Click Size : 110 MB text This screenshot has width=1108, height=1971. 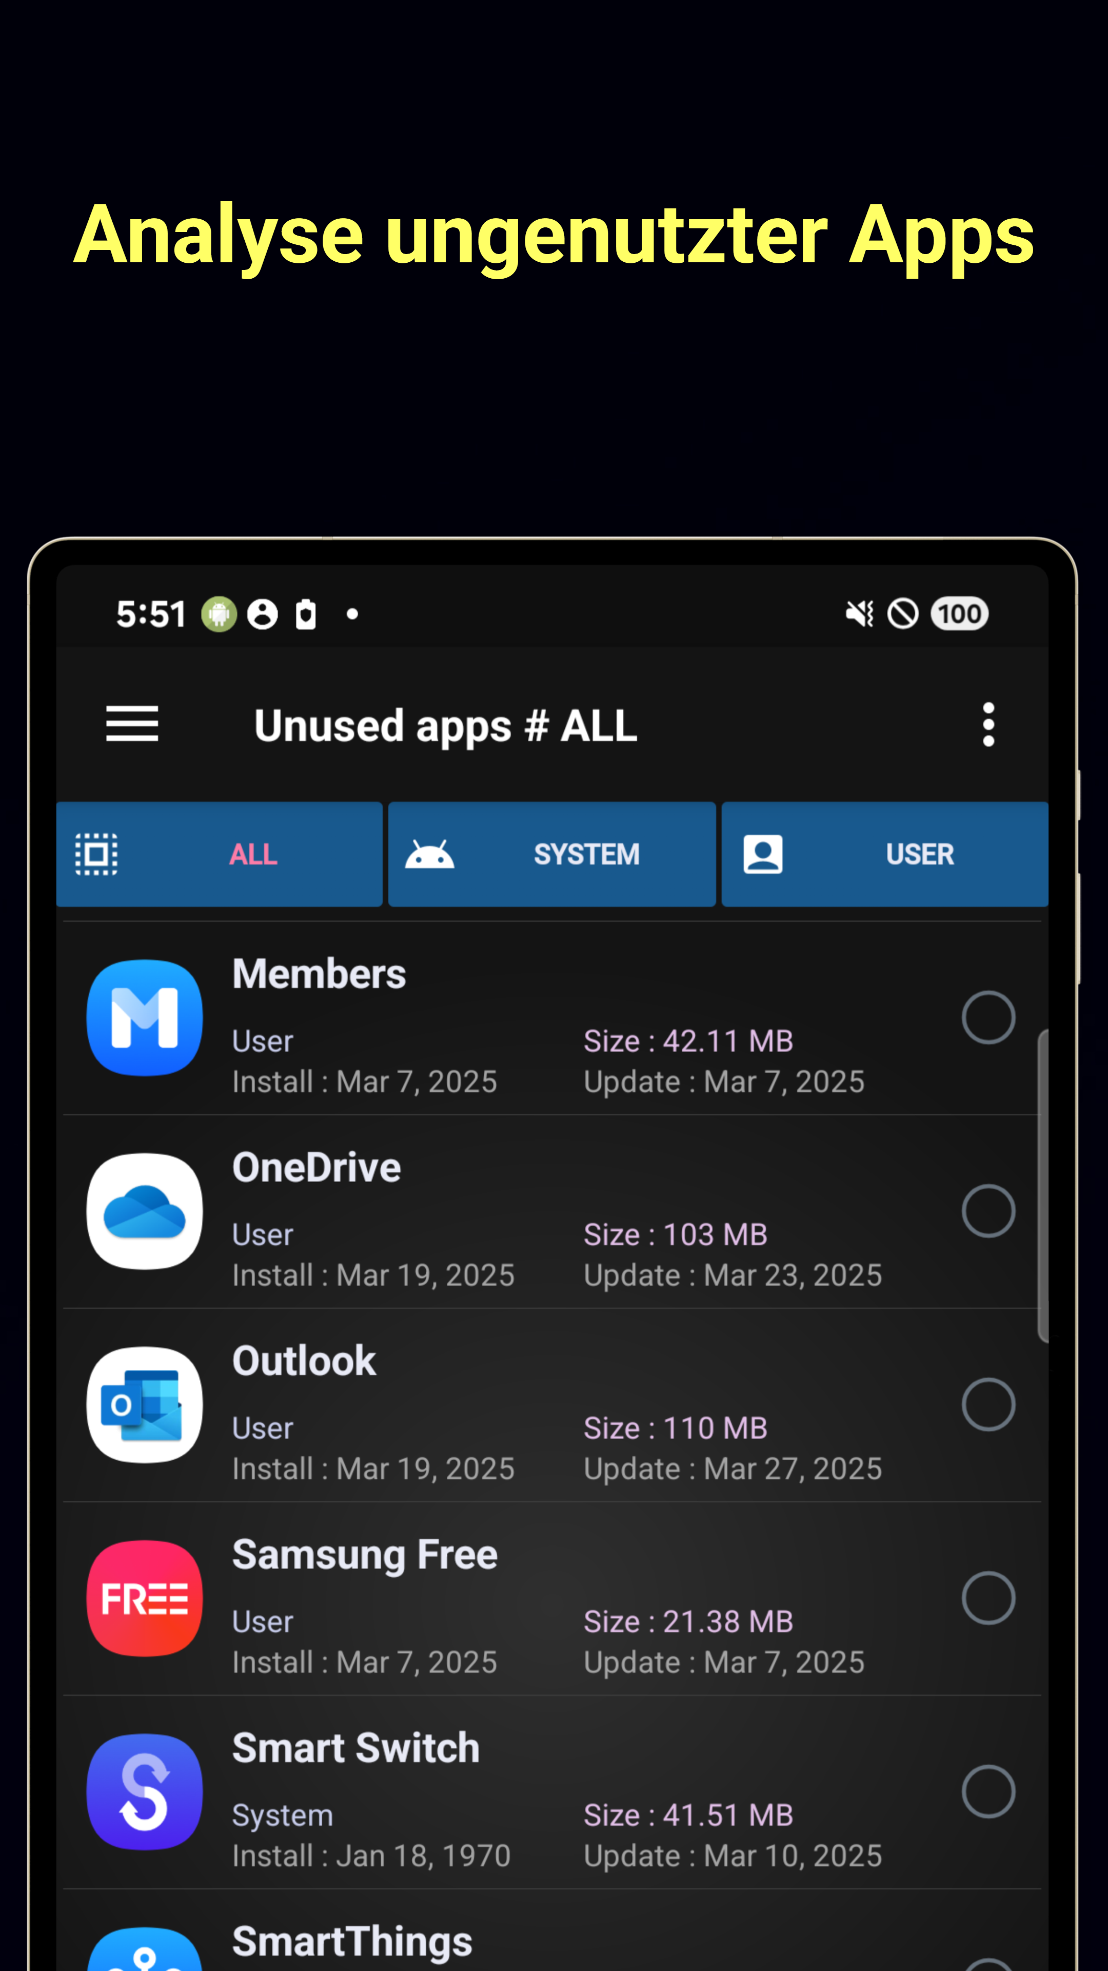pos(675,1428)
